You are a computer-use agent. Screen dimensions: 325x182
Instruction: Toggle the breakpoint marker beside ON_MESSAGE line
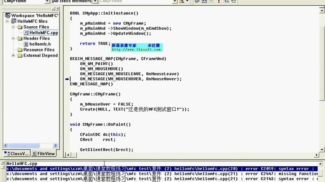[67, 79]
